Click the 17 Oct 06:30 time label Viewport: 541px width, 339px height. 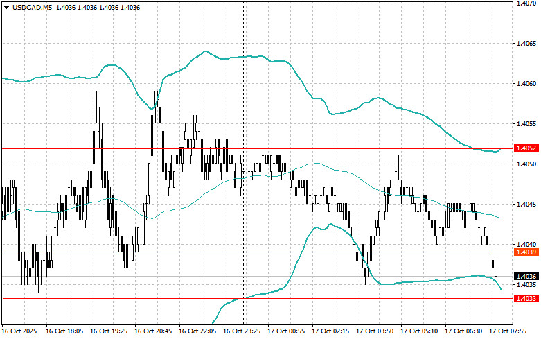coord(463,331)
